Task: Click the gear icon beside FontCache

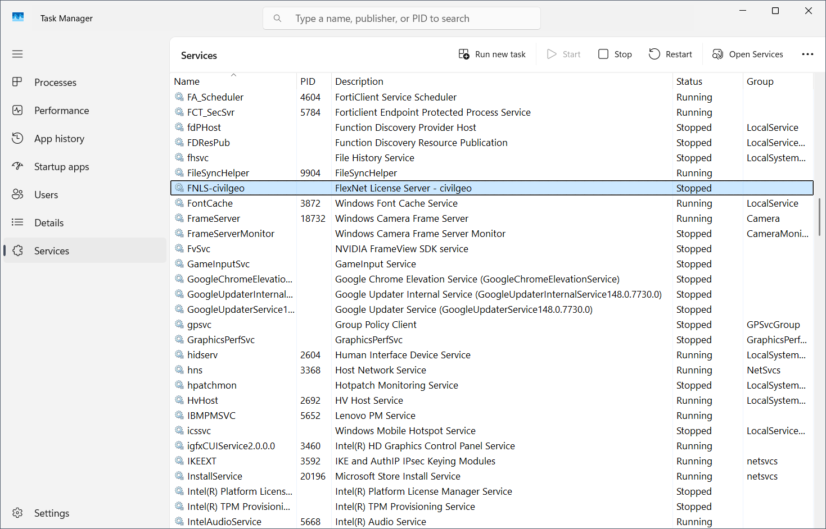Action: 179,203
